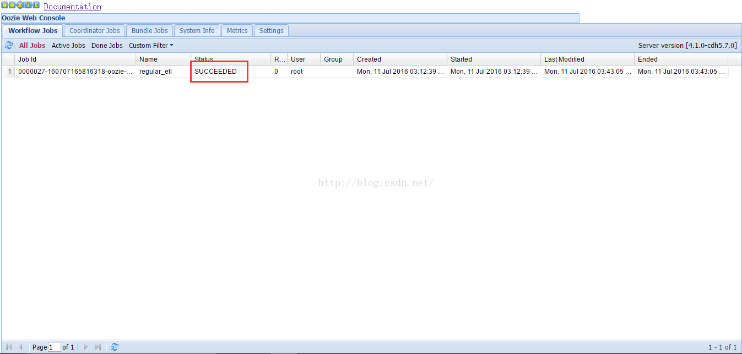
Task: Click the refresh icon beside All Jobs
Action: coord(9,46)
